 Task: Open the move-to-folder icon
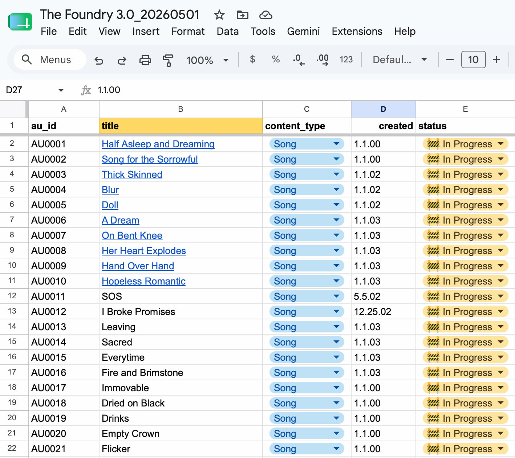pyautogui.click(x=242, y=15)
